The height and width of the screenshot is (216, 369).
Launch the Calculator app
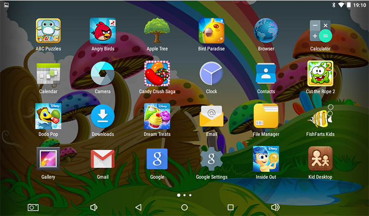click(x=320, y=31)
